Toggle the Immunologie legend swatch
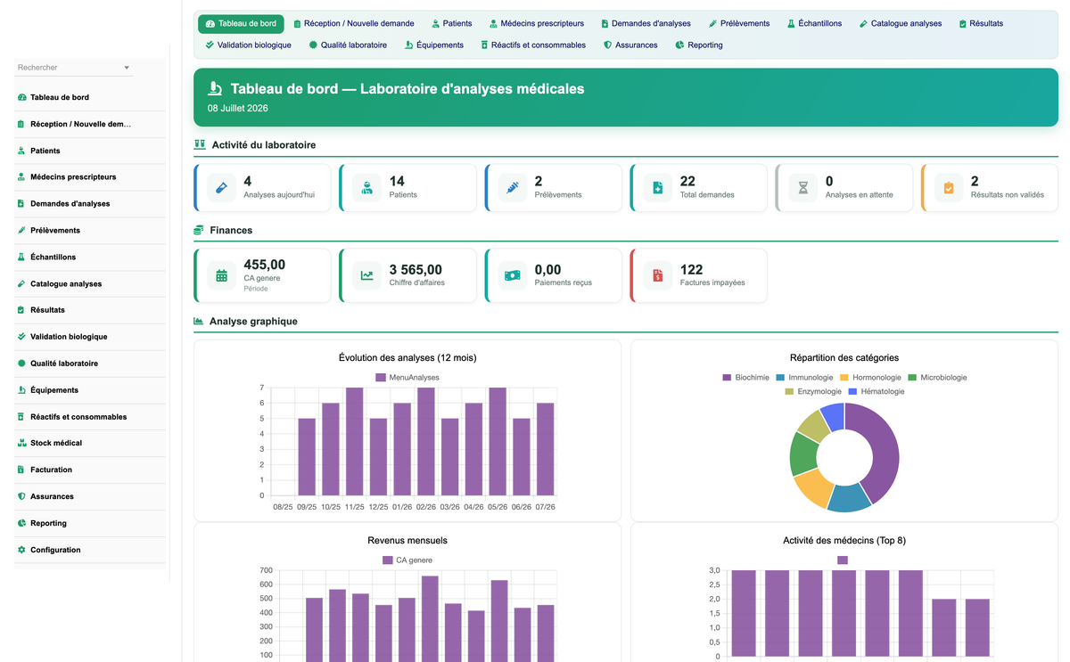The width and height of the screenshot is (1070, 662). pos(780,378)
